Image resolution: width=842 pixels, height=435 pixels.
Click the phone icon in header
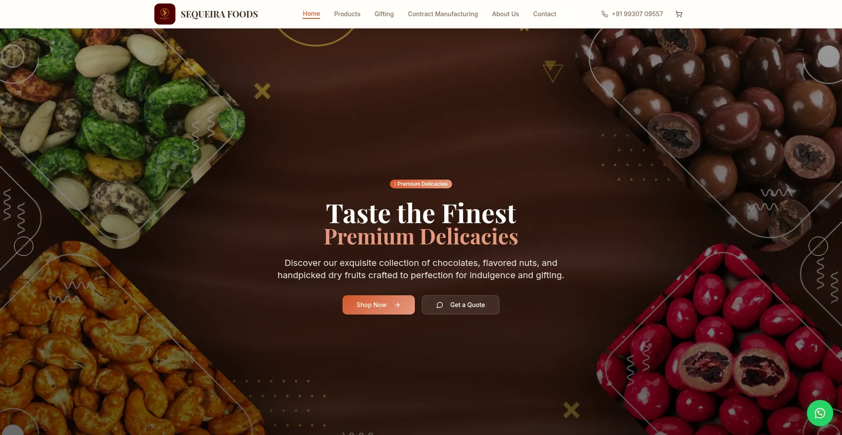coord(605,14)
